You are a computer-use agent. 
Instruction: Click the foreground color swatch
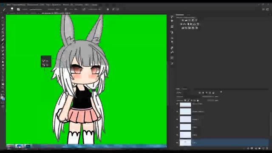point(2,98)
